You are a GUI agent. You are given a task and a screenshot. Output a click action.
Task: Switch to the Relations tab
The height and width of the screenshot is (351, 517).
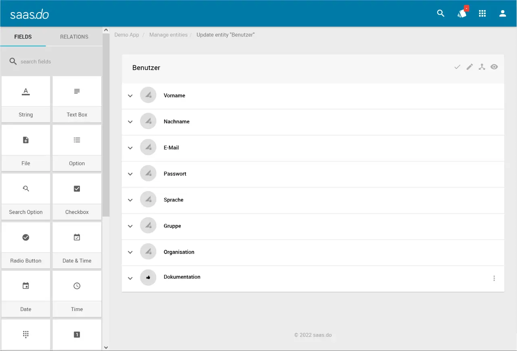click(74, 37)
